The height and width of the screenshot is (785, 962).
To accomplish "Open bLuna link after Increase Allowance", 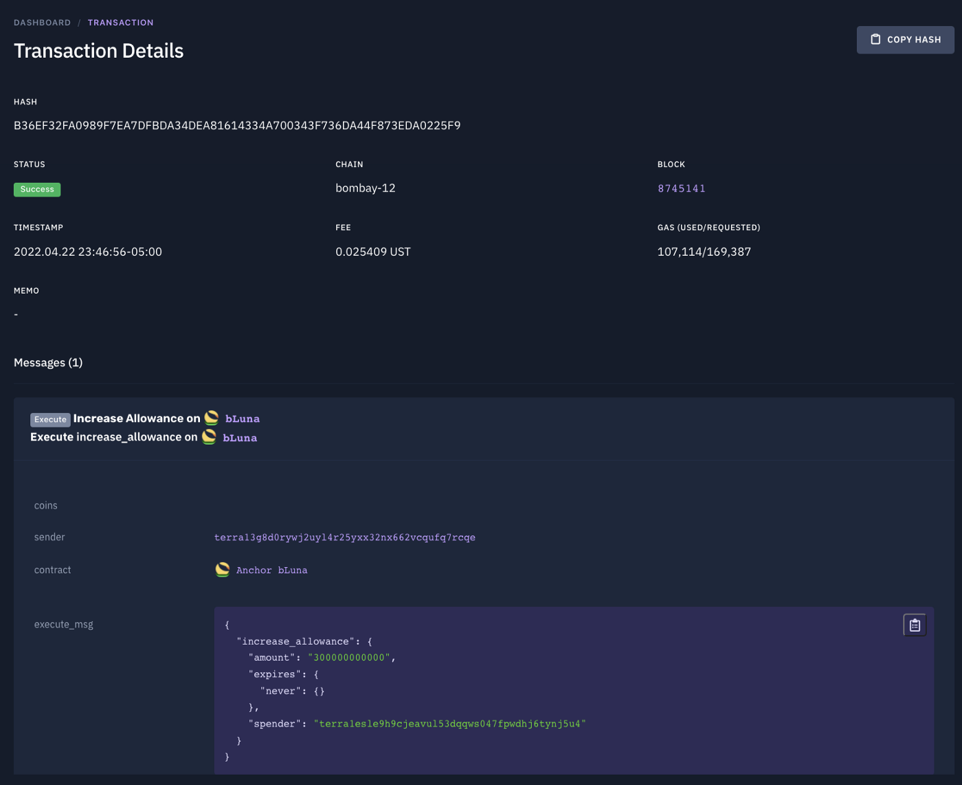I will click(243, 419).
